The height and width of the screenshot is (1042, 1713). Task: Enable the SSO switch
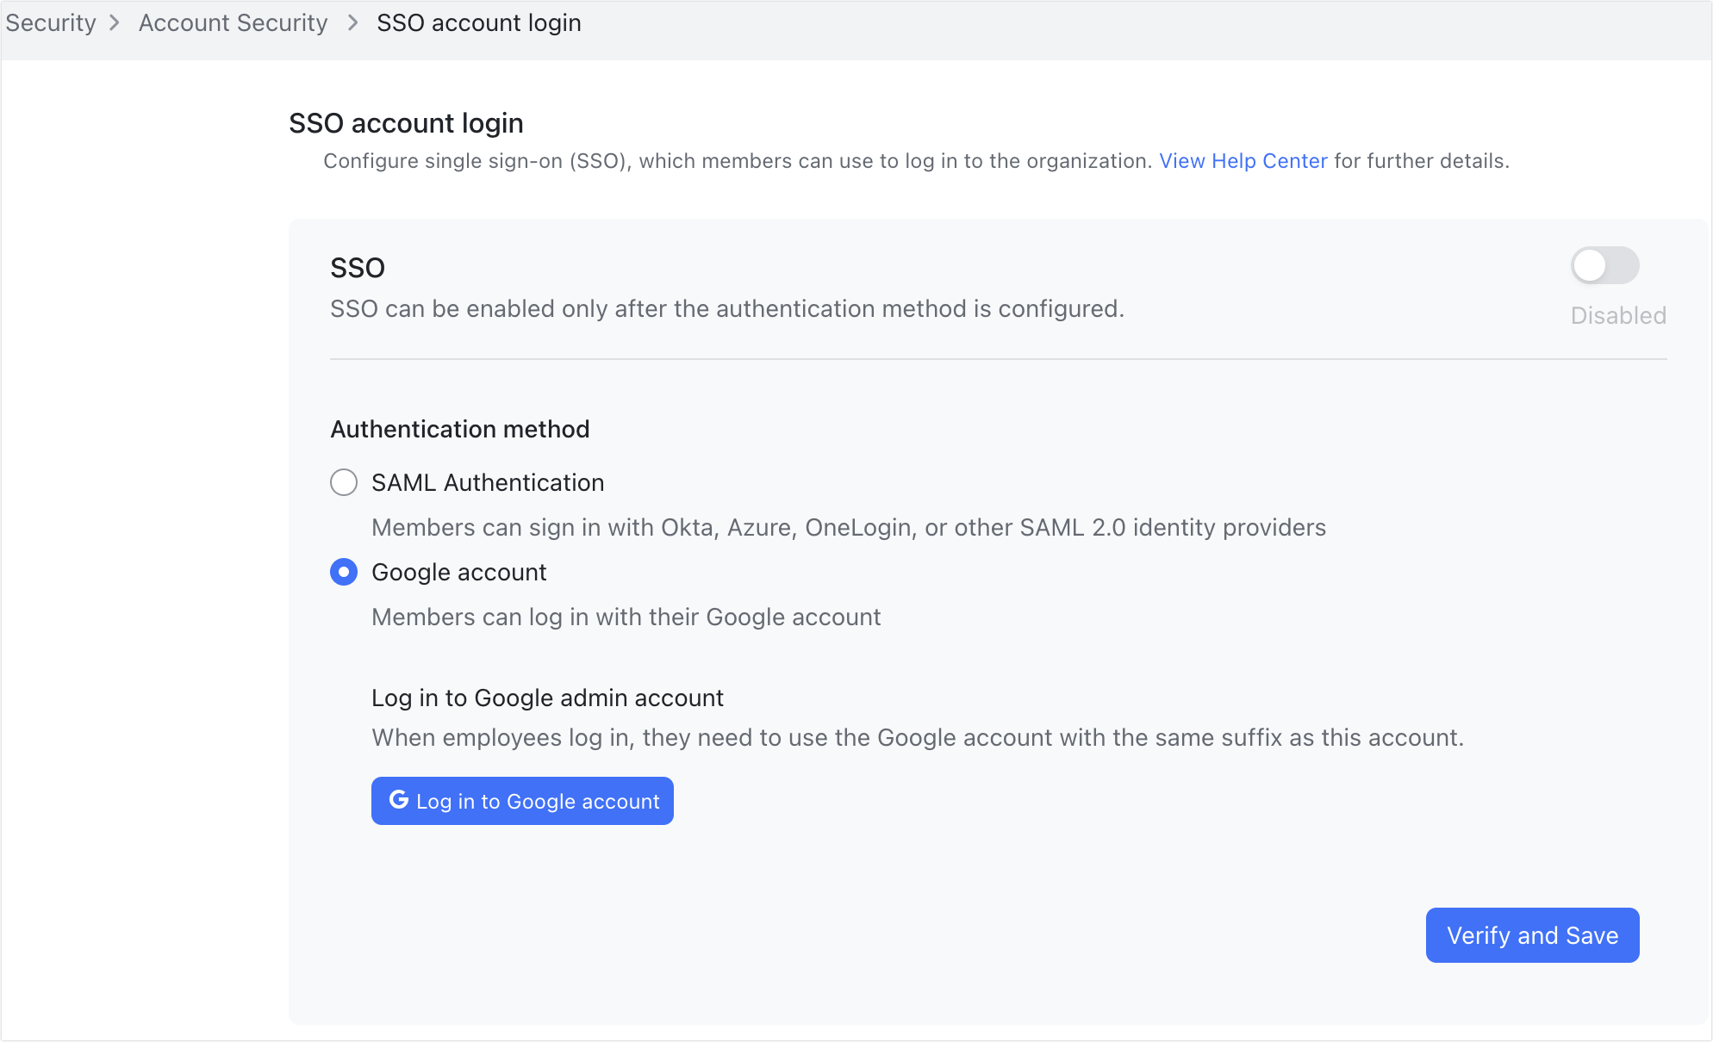[x=1604, y=266]
